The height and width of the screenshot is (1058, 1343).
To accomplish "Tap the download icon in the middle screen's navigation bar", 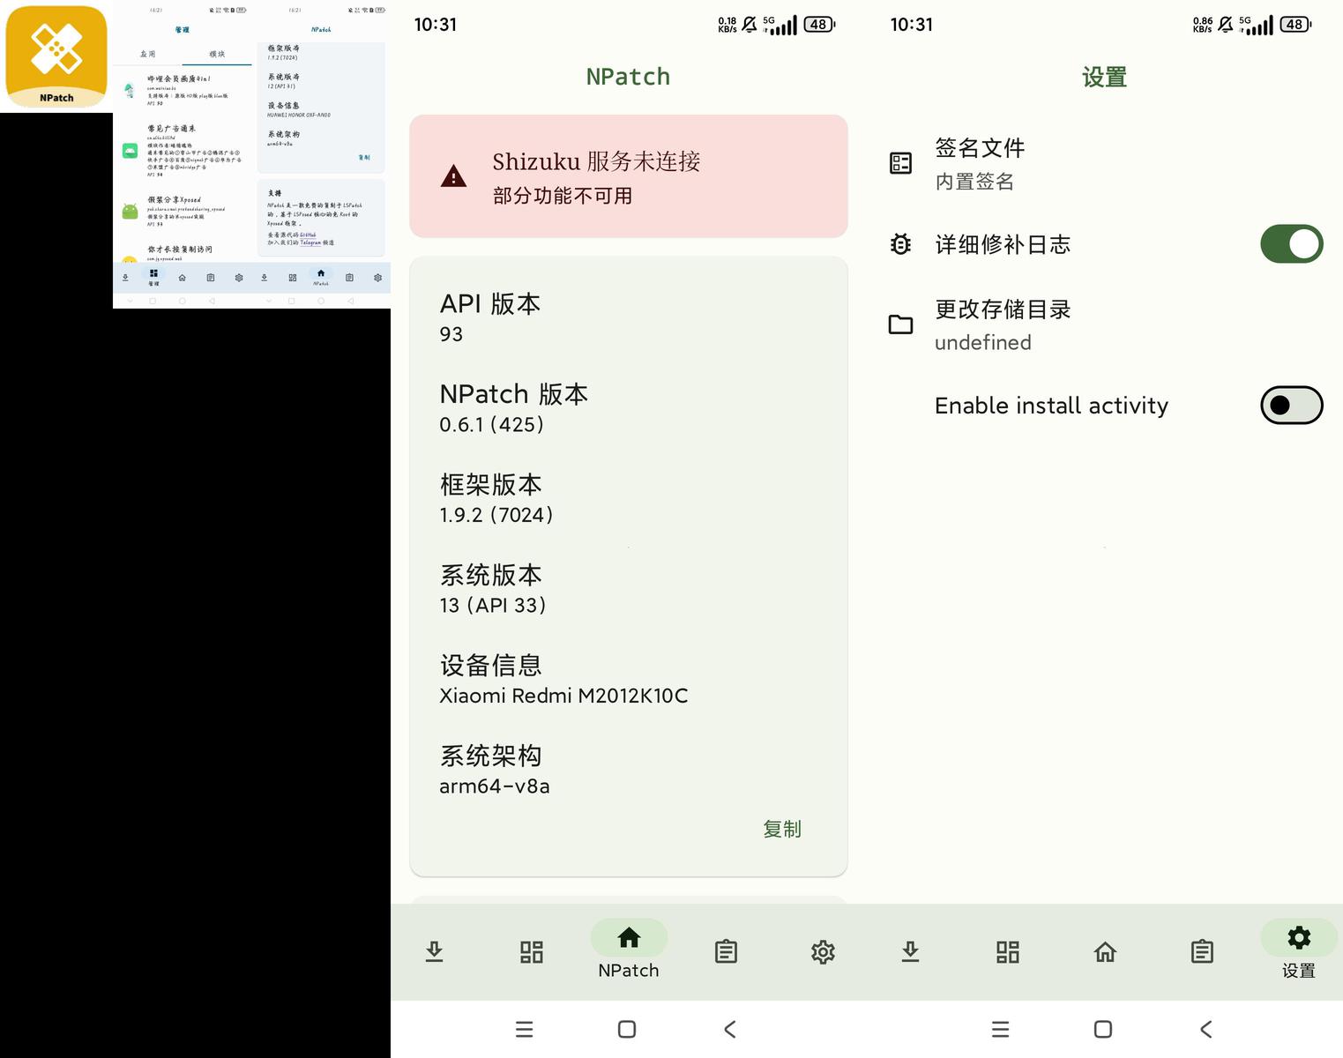I will coord(434,951).
